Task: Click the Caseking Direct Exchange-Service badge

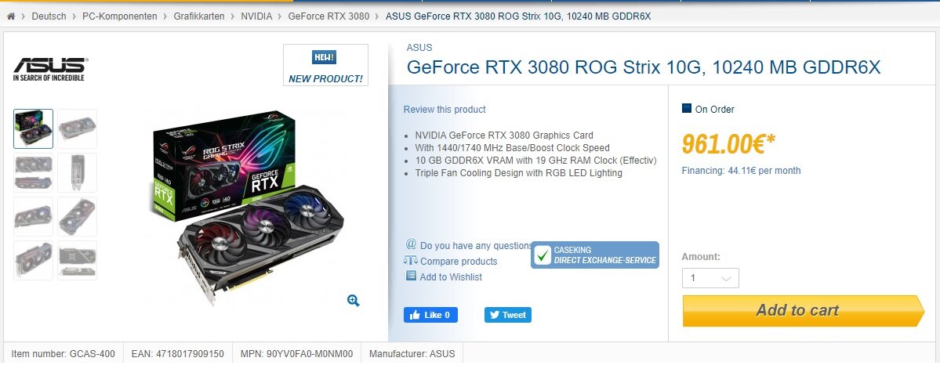Action: click(x=595, y=255)
